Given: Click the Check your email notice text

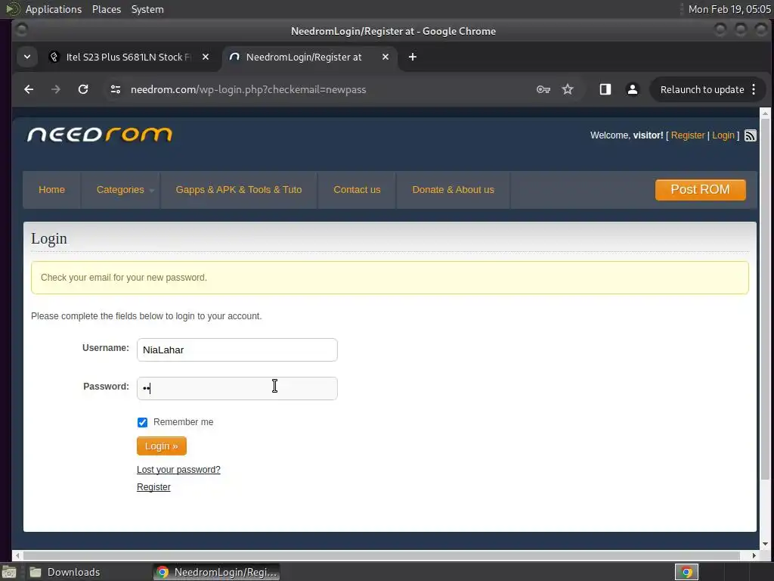Looking at the screenshot, I should pos(124,278).
